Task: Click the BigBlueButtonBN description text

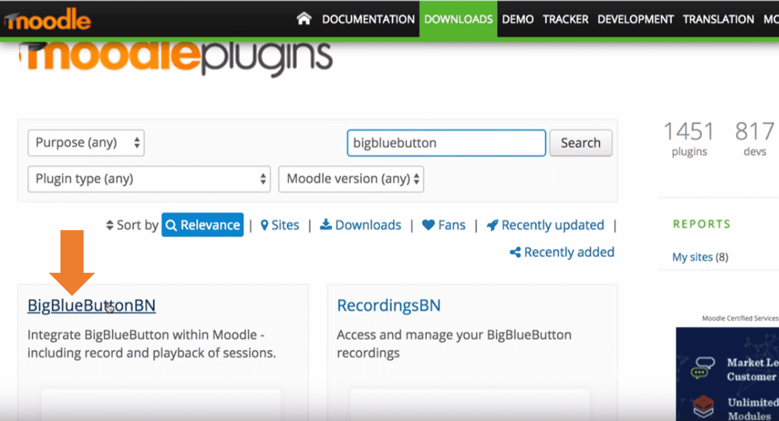Action: pyautogui.click(x=152, y=344)
